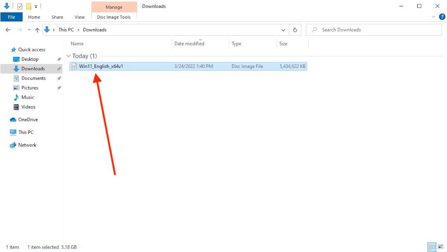The height and width of the screenshot is (252, 447).
Task: Click the pin icon next to Downloads
Action: tap(59, 69)
